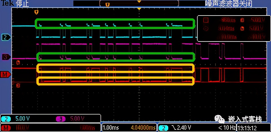The height and width of the screenshot is (132, 271).
Task: Click the Tek logo
Action: click(x=5, y=4)
